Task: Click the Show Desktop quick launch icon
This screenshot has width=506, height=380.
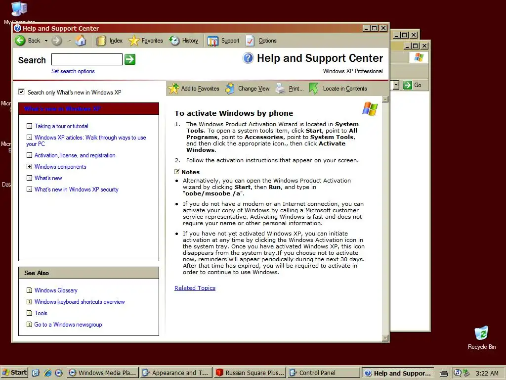Action: coord(36,373)
